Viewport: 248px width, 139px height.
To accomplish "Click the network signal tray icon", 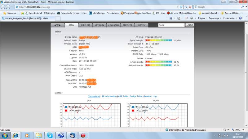I will 224,136.
